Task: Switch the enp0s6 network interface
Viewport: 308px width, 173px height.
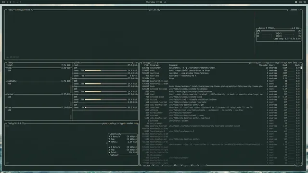Action: (130, 124)
